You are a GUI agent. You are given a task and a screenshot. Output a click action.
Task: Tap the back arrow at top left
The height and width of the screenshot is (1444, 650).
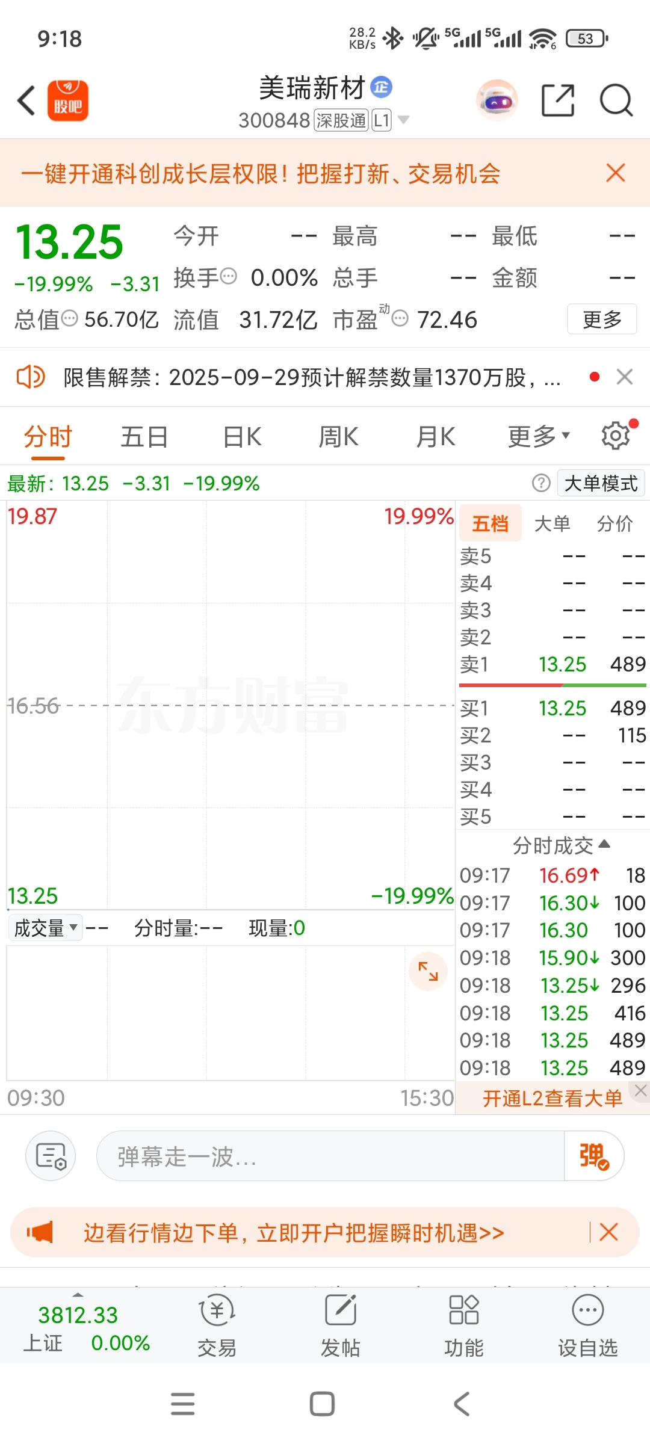tap(26, 100)
